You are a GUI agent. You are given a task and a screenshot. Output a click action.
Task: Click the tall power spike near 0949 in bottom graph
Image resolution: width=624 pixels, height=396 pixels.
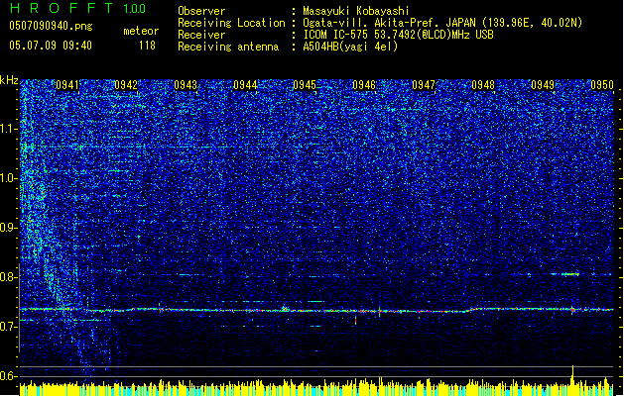[x=572, y=375]
